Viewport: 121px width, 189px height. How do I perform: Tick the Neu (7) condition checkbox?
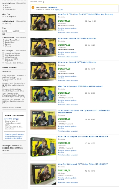(3, 23)
